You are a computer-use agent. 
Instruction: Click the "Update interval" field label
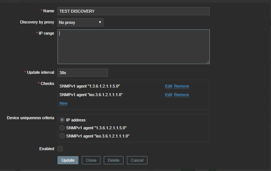coord(40,72)
